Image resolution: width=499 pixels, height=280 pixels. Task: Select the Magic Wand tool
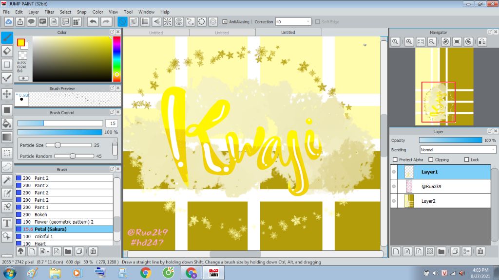point(7,180)
